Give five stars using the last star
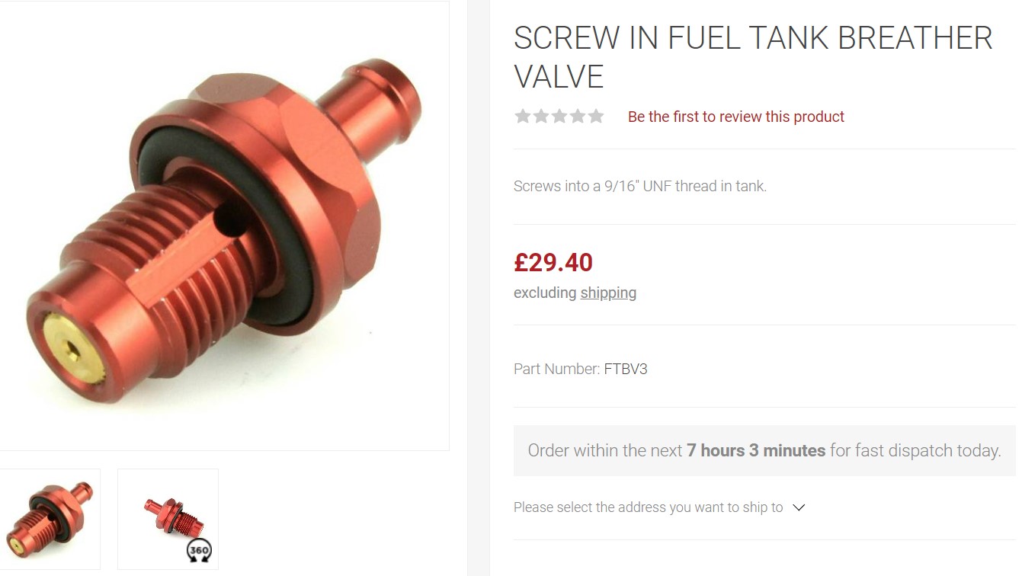 point(595,116)
